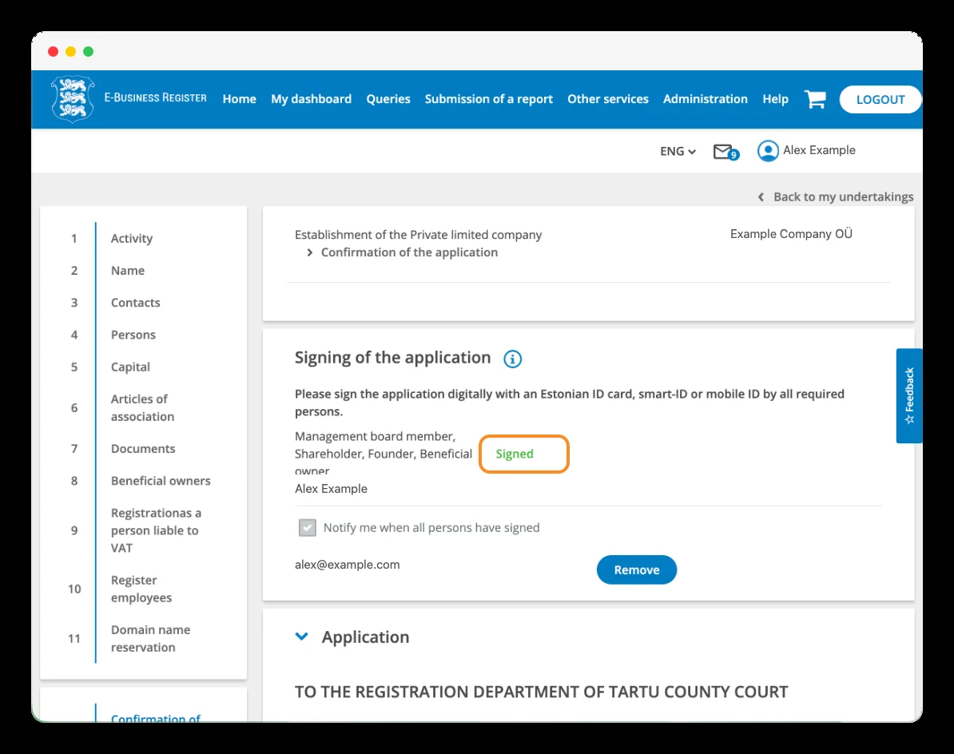Screen dimensions: 954x754
Task: Click chevron next to Confirmation of the application
Action: (310, 252)
